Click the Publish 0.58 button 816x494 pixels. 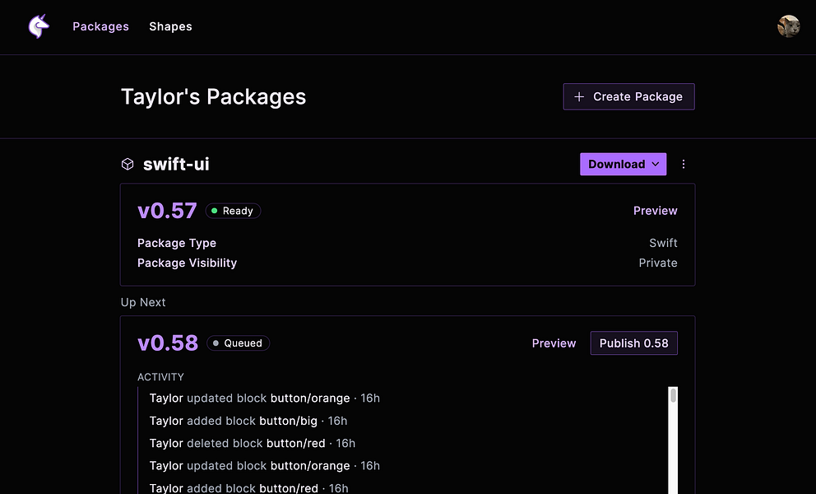633,343
